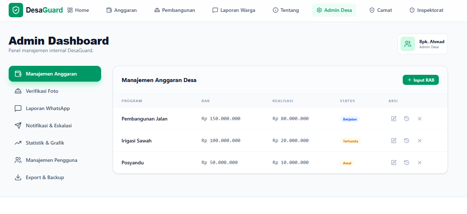Open the Bpk. Ahmad profile card

pyautogui.click(x=423, y=44)
